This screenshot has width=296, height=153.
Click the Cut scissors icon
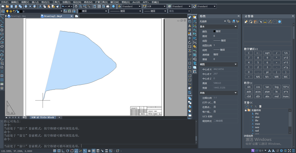[x=40, y=6]
